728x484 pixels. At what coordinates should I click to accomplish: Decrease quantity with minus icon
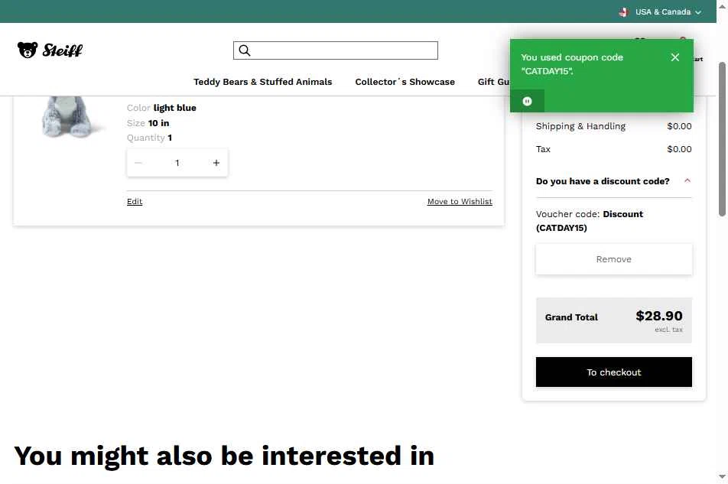[x=138, y=163]
